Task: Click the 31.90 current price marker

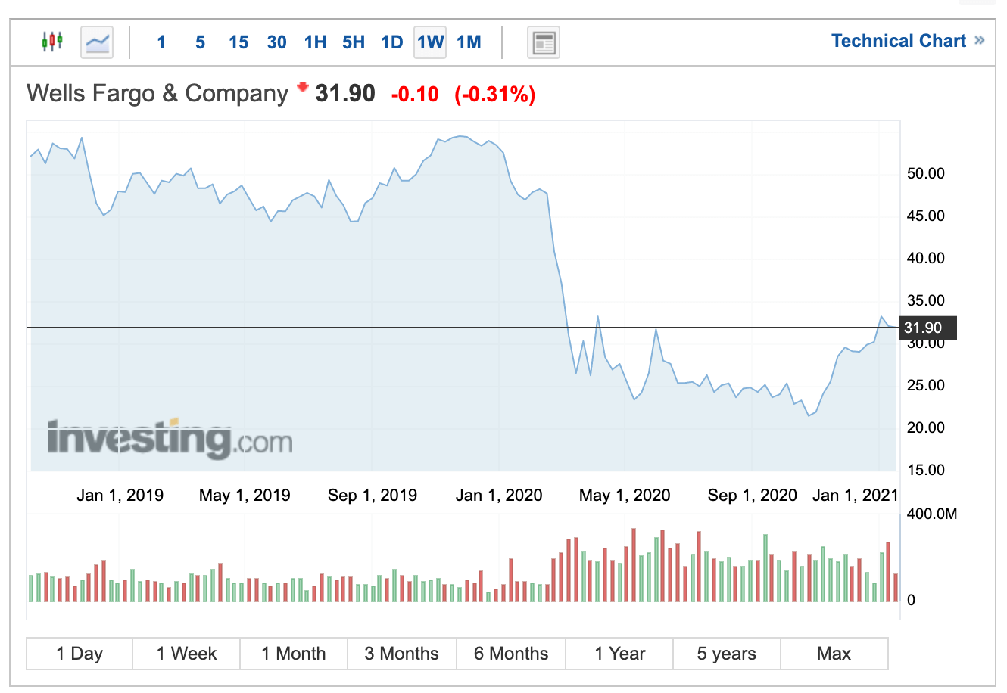Action: click(927, 328)
